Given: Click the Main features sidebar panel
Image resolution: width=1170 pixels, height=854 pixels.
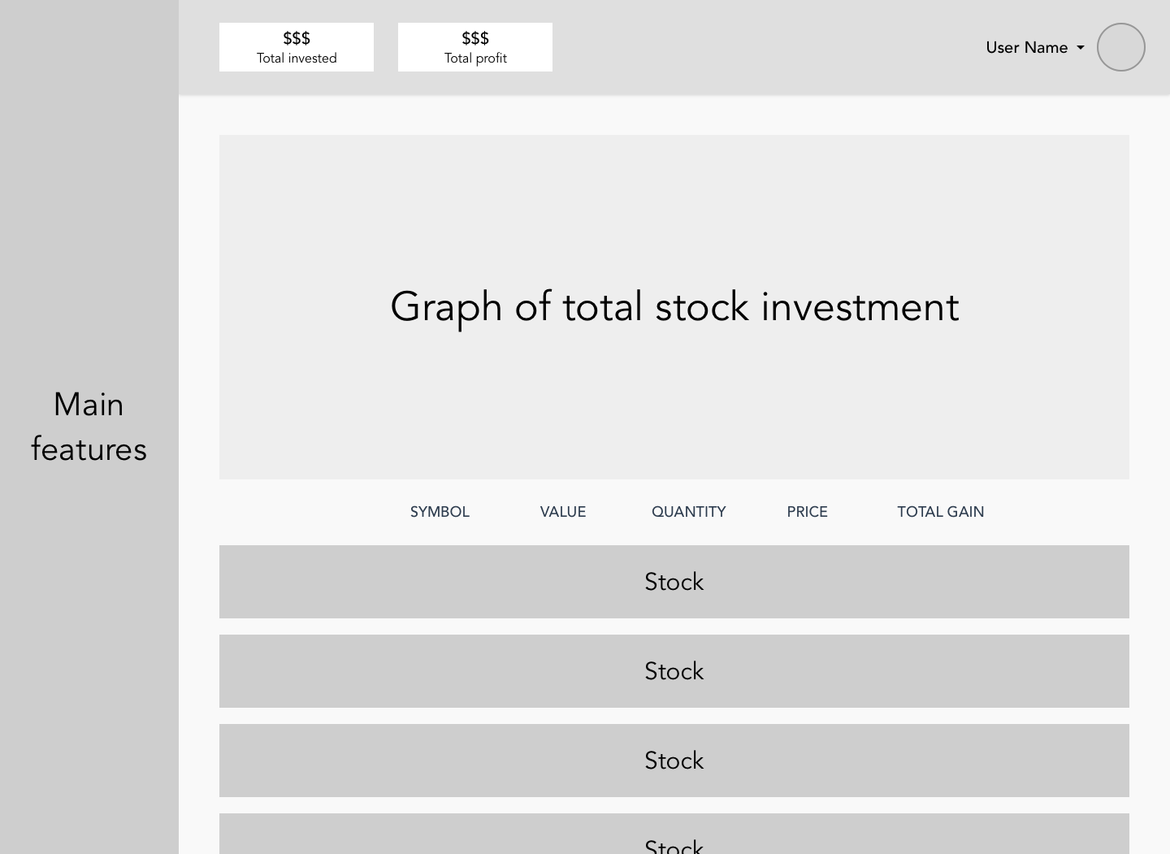Looking at the screenshot, I should [x=89, y=427].
